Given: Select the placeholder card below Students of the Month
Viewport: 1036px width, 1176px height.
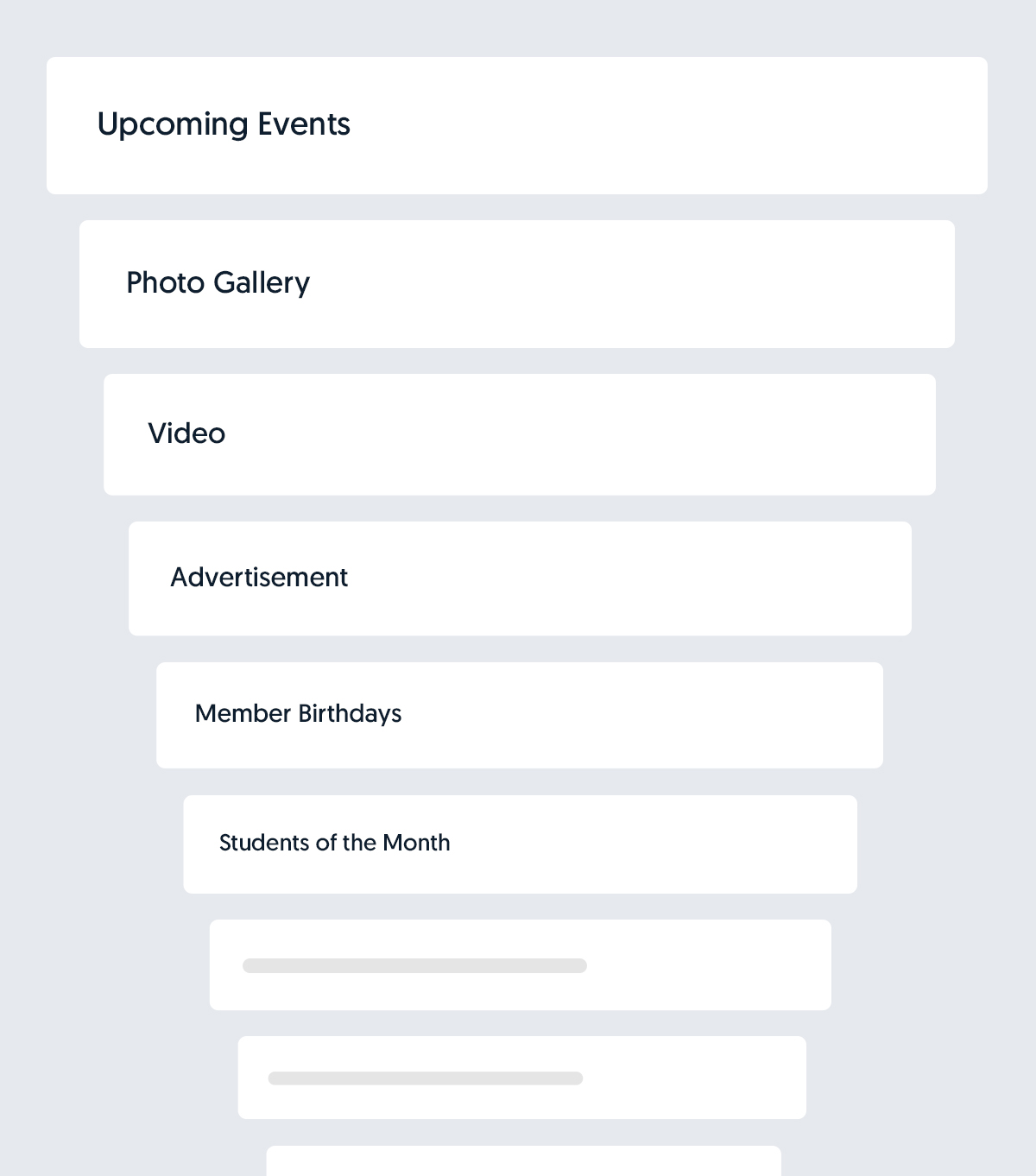Looking at the screenshot, I should click(x=520, y=964).
